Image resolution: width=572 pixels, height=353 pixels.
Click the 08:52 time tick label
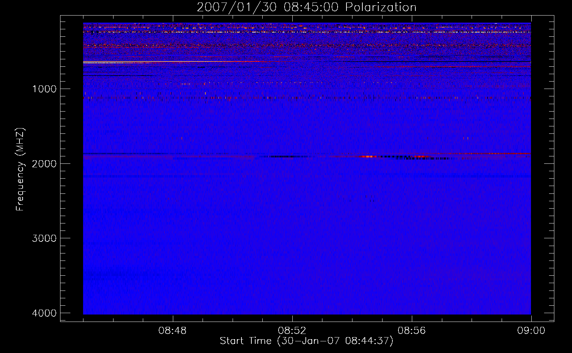(x=292, y=331)
